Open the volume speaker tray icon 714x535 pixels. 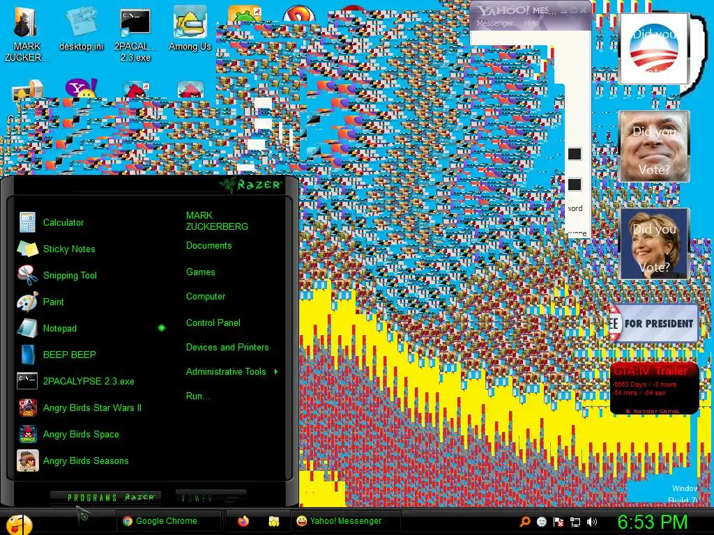coord(591,521)
